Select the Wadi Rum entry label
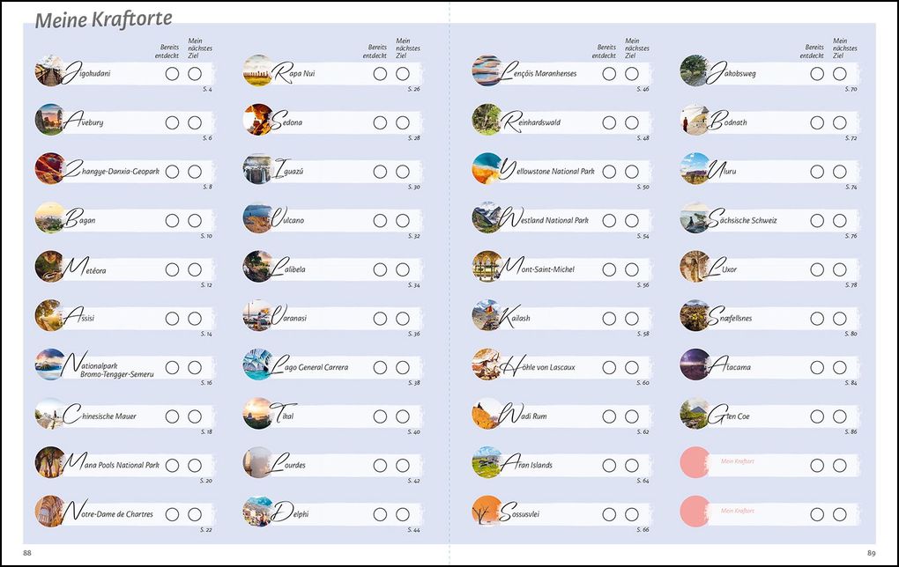The height and width of the screenshot is (567, 899). click(x=523, y=415)
